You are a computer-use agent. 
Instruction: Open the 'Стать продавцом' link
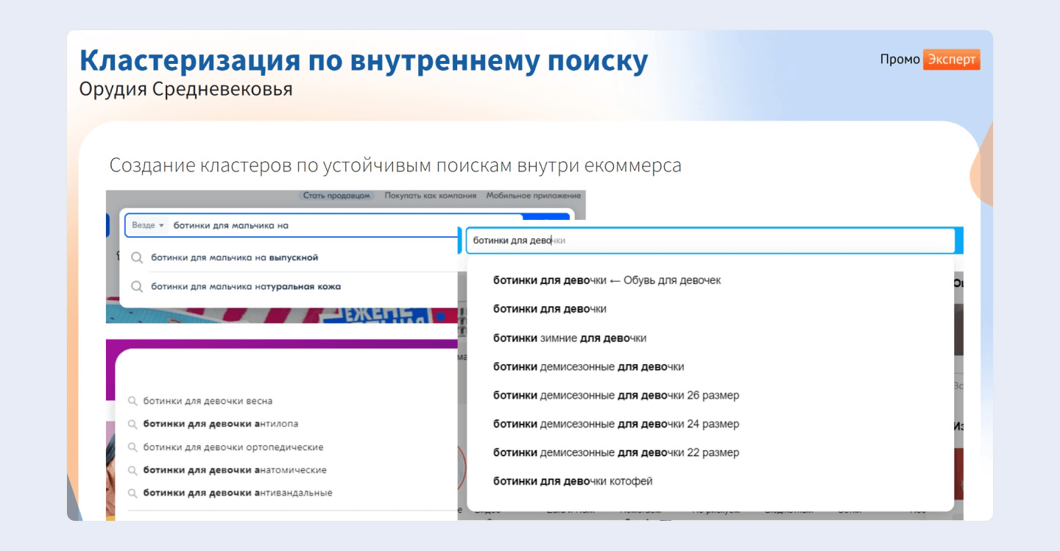(337, 196)
